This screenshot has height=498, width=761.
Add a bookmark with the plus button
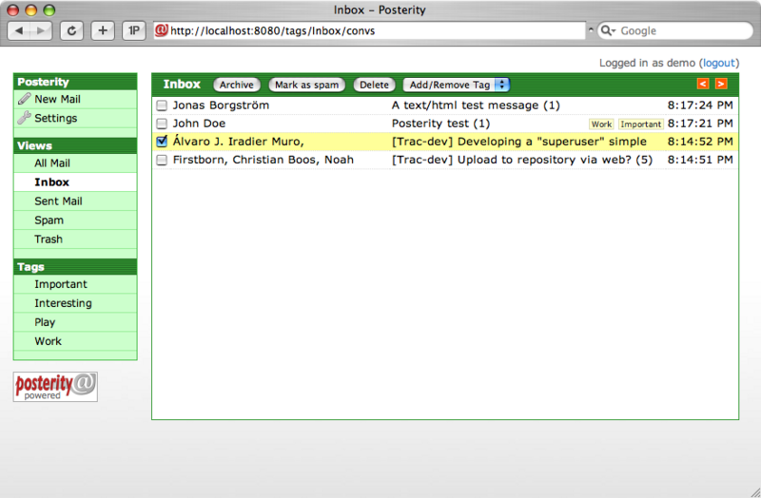[x=103, y=31]
